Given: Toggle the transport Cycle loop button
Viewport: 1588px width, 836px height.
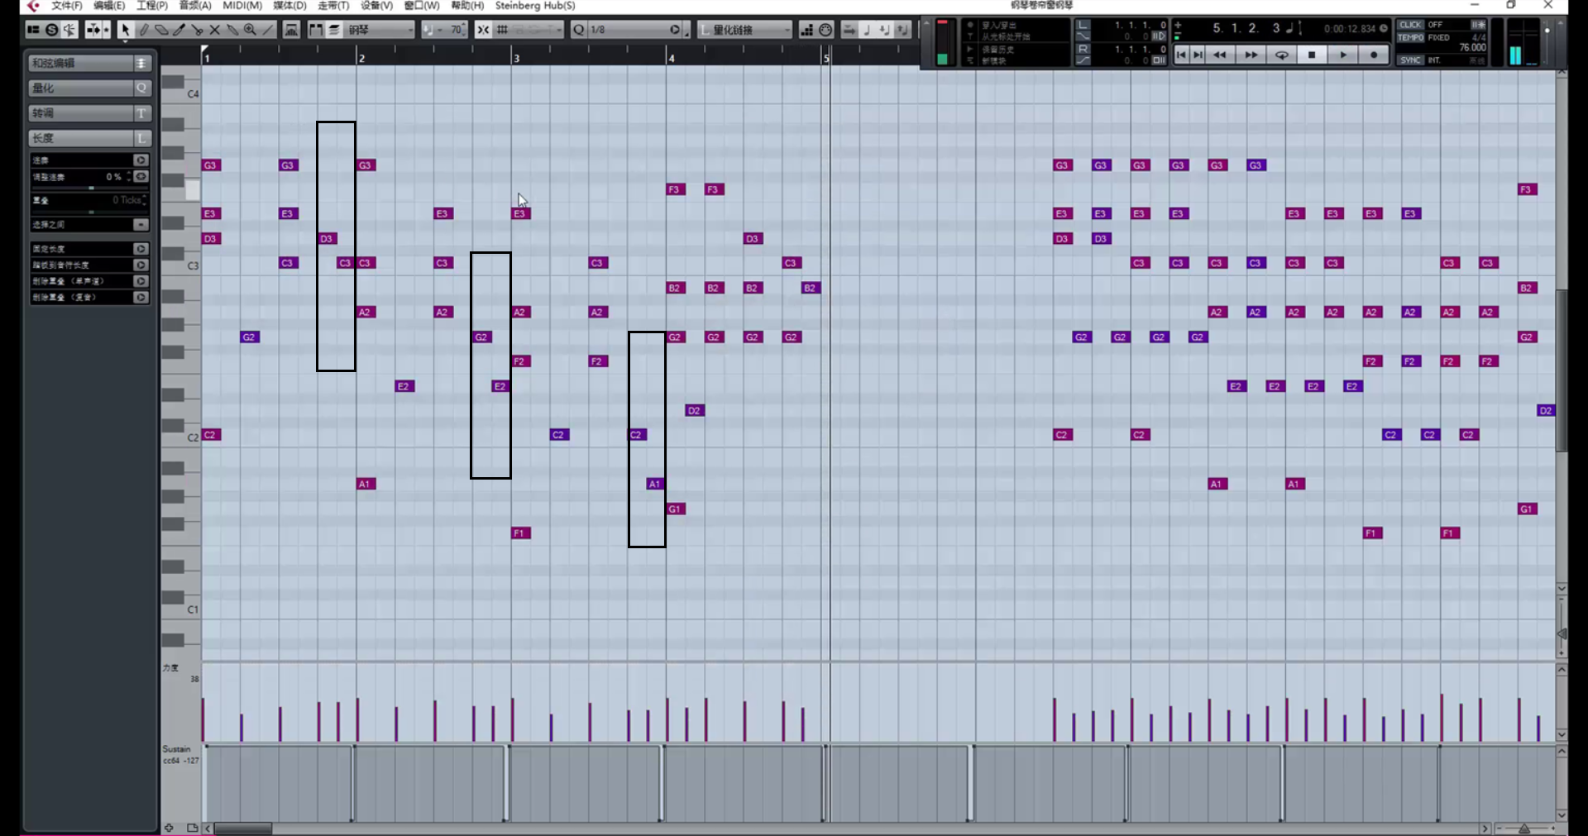Looking at the screenshot, I should 1281,55.
